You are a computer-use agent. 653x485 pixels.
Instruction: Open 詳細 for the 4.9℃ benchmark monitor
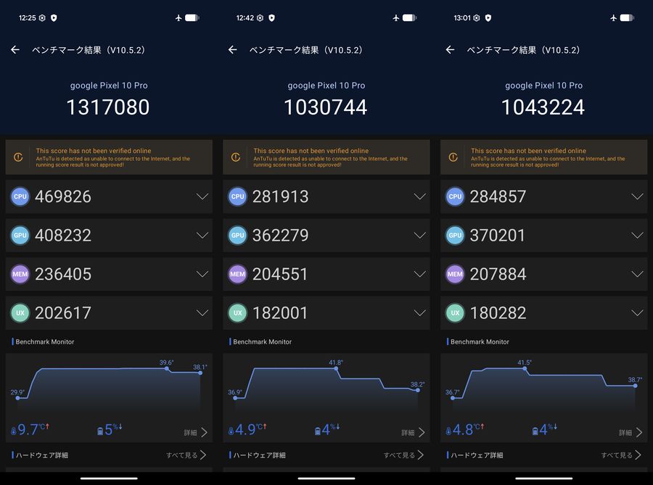pos(413,433)
